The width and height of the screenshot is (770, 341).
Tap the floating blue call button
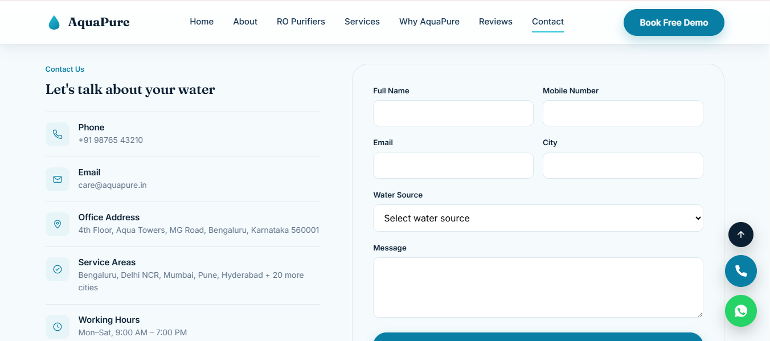(x=741, y=271)
